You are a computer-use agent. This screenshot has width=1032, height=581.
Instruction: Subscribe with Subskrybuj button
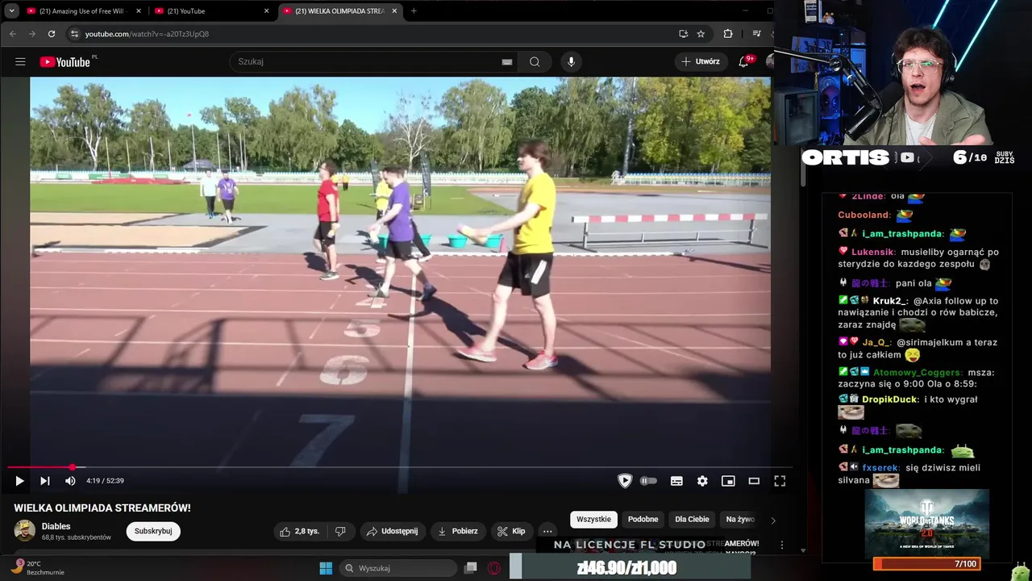tap(153, 531)
